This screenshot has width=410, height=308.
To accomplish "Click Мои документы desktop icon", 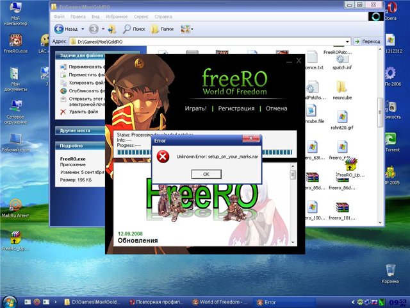I will (x=15, y=79).
